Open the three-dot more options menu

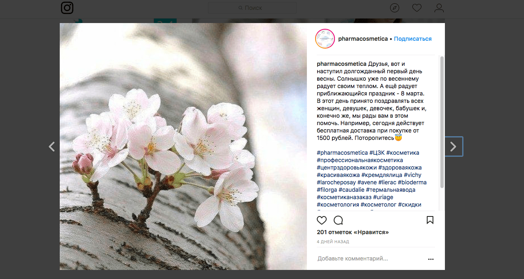click(x=431, y=259)
